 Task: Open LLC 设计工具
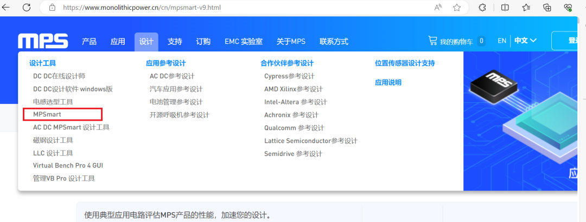tap(53, 153)
